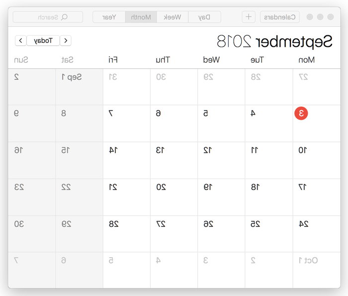348x296 pixels.
Task: Select the red-circled date 3
Action: pos(301,113)
